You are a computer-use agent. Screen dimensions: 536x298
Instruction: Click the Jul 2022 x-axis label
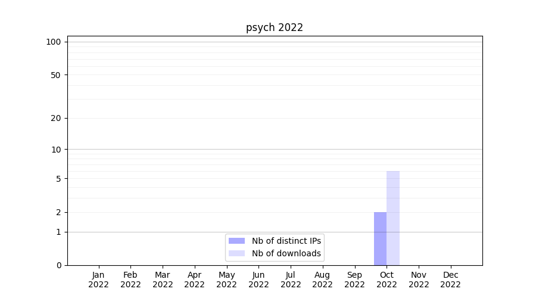click(x=291, y=280)
